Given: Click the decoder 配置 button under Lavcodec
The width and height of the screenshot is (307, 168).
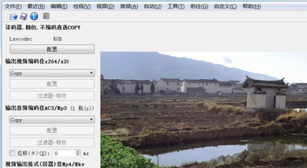Looking at the screenshot, I should tap(52, 49).
